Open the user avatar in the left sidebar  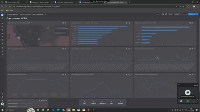click(2, 104)
